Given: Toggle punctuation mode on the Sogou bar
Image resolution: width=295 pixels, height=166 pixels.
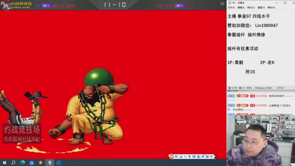Looking at the screenshot, I should pyautogui.click(x=185, y=156).
